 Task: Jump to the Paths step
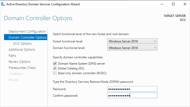(12, 56)
